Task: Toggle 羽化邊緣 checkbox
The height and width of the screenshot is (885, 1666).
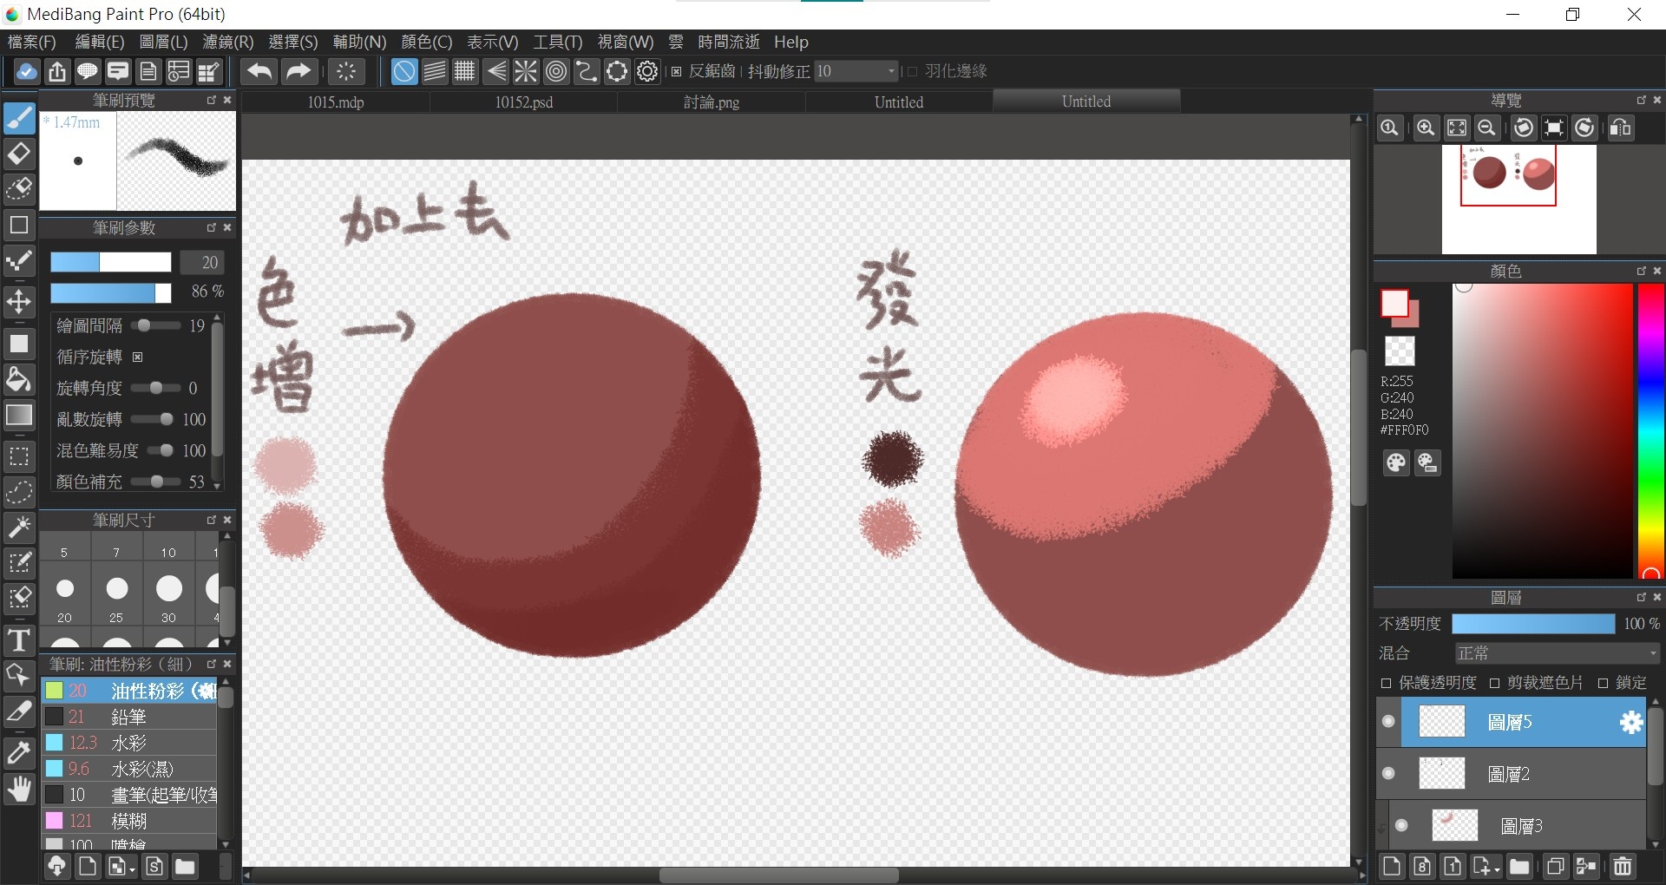Action: click(912, 71)
